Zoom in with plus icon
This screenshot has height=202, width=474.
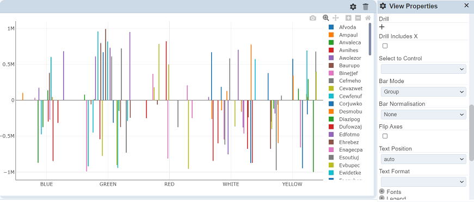click(x=348, y=18)
